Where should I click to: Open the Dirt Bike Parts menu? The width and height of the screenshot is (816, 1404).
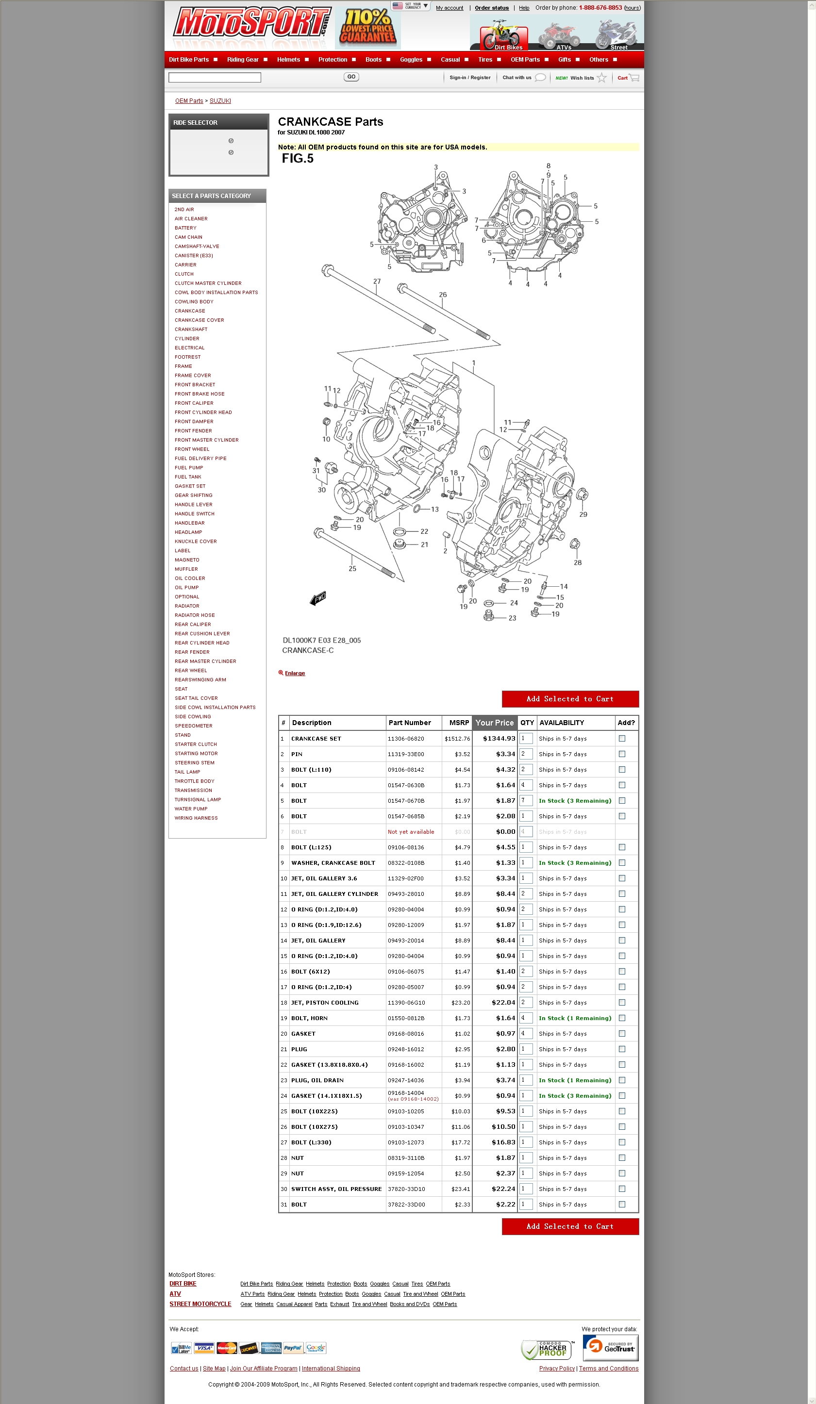click(193, 60)
